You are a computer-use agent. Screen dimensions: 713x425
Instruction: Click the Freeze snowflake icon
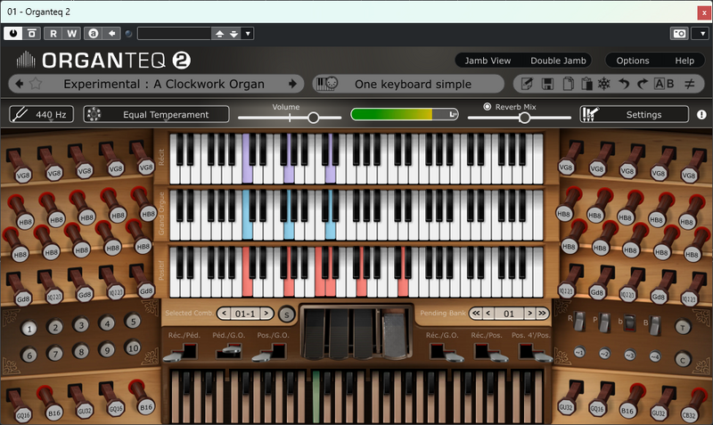(x=604, y=84)
